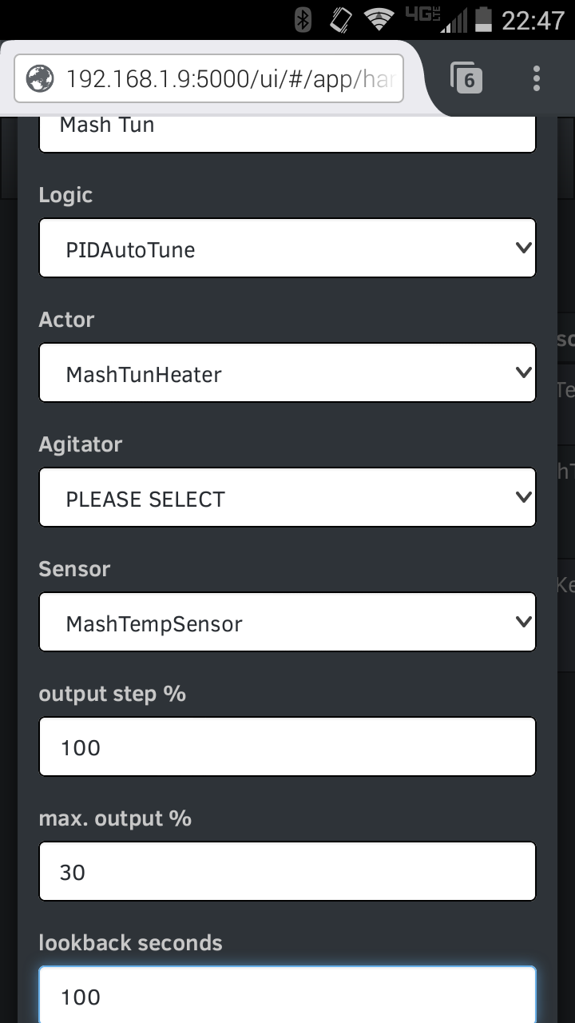Viewport: 575px width, 1023px height.
Task: Click the chevron arrow of the Logic dropdown
Action: tap(524, 248)
